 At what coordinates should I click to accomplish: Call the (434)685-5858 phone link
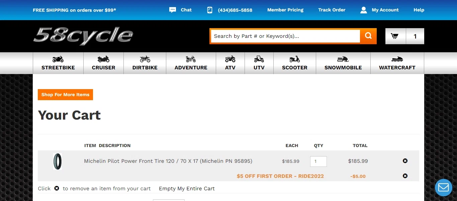click(x=235, y=10)
